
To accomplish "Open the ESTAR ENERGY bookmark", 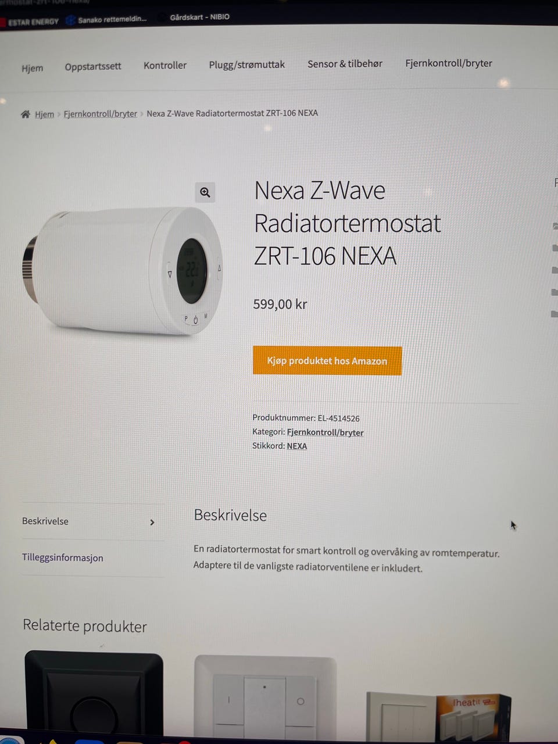I will tap(30, 22).
